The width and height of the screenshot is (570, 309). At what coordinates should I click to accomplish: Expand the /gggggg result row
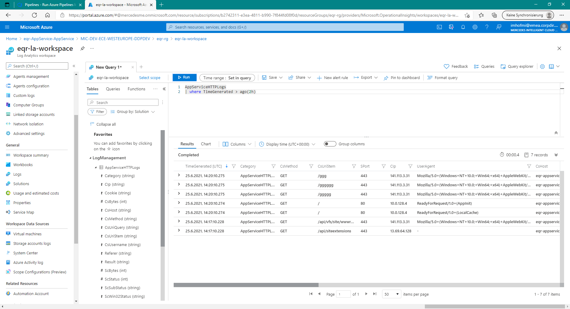(179, 185)
